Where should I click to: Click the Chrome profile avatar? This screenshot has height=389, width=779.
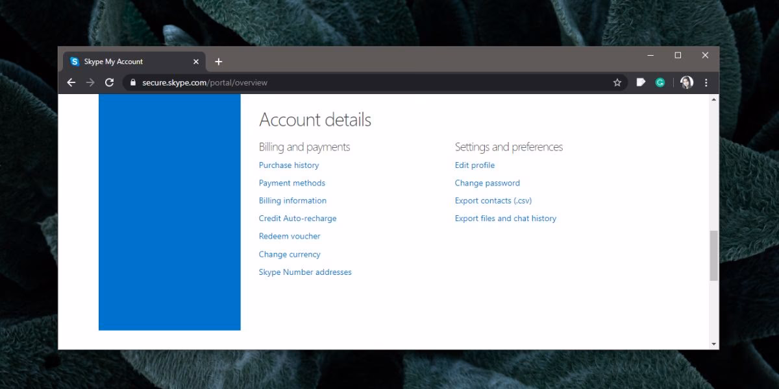[x=686, y=82]
